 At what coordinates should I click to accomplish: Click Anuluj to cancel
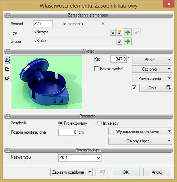click(157, 172)
